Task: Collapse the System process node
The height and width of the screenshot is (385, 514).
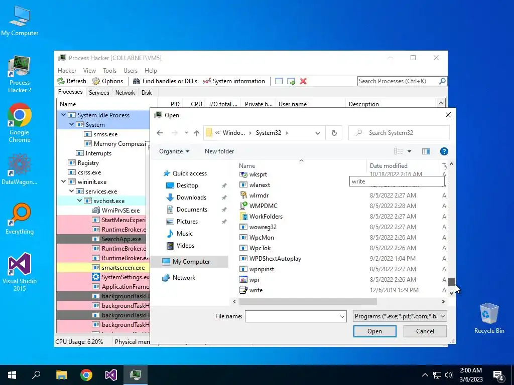Action: coord(71,124)
